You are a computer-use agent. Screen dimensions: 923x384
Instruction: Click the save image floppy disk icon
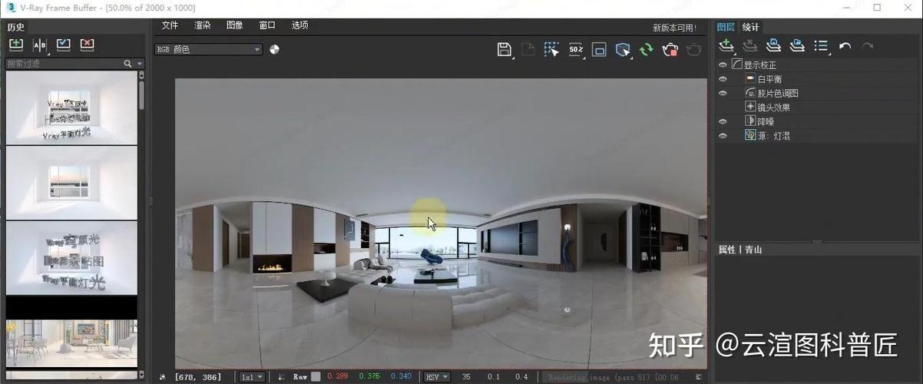(504, 50)
